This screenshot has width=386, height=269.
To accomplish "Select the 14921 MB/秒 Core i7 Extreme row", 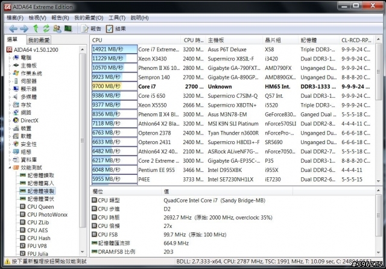I will 233,49.
